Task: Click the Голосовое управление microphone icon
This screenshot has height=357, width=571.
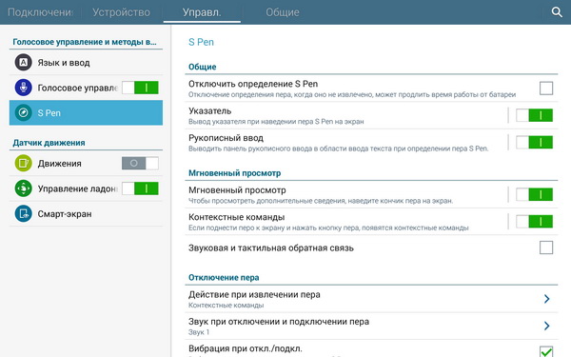Action: coord(23,88)
